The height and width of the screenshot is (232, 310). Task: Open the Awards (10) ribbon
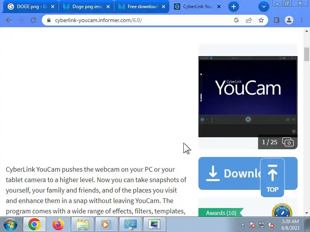(221, 213)
